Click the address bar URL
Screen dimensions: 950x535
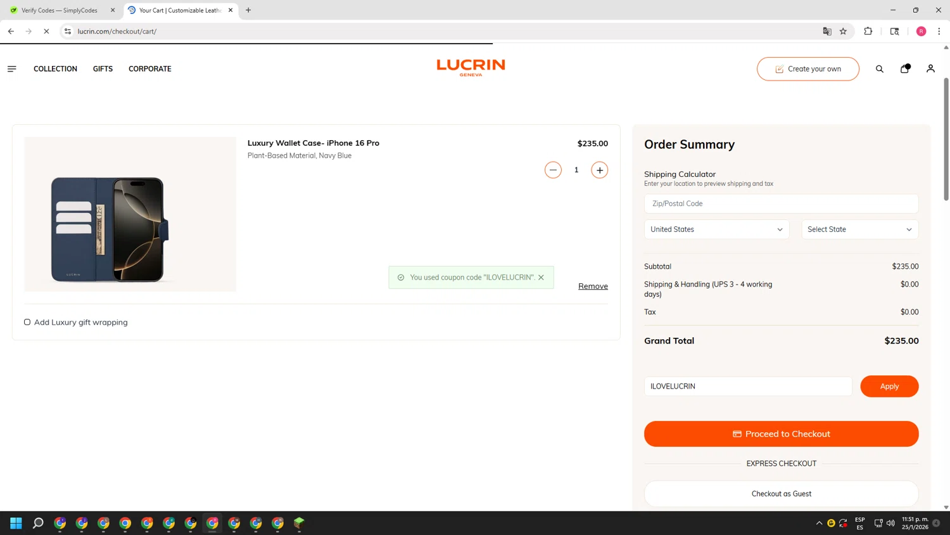[x=117, y=31]
